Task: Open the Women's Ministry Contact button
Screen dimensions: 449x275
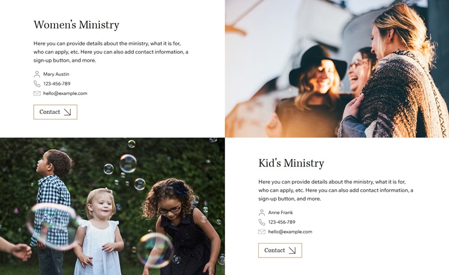Action: click(x=55, y=112)
